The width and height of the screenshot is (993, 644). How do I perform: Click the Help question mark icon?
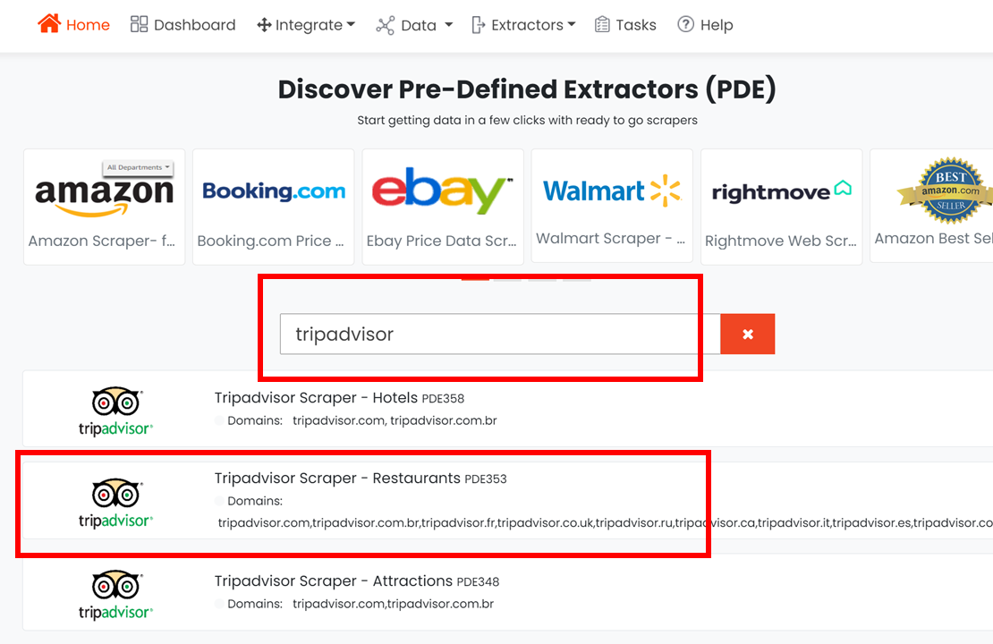[685, 24]
